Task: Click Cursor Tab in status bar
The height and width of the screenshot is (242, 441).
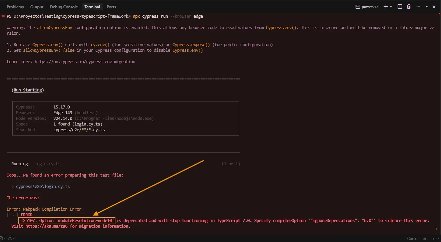Action: coord(416,239)
